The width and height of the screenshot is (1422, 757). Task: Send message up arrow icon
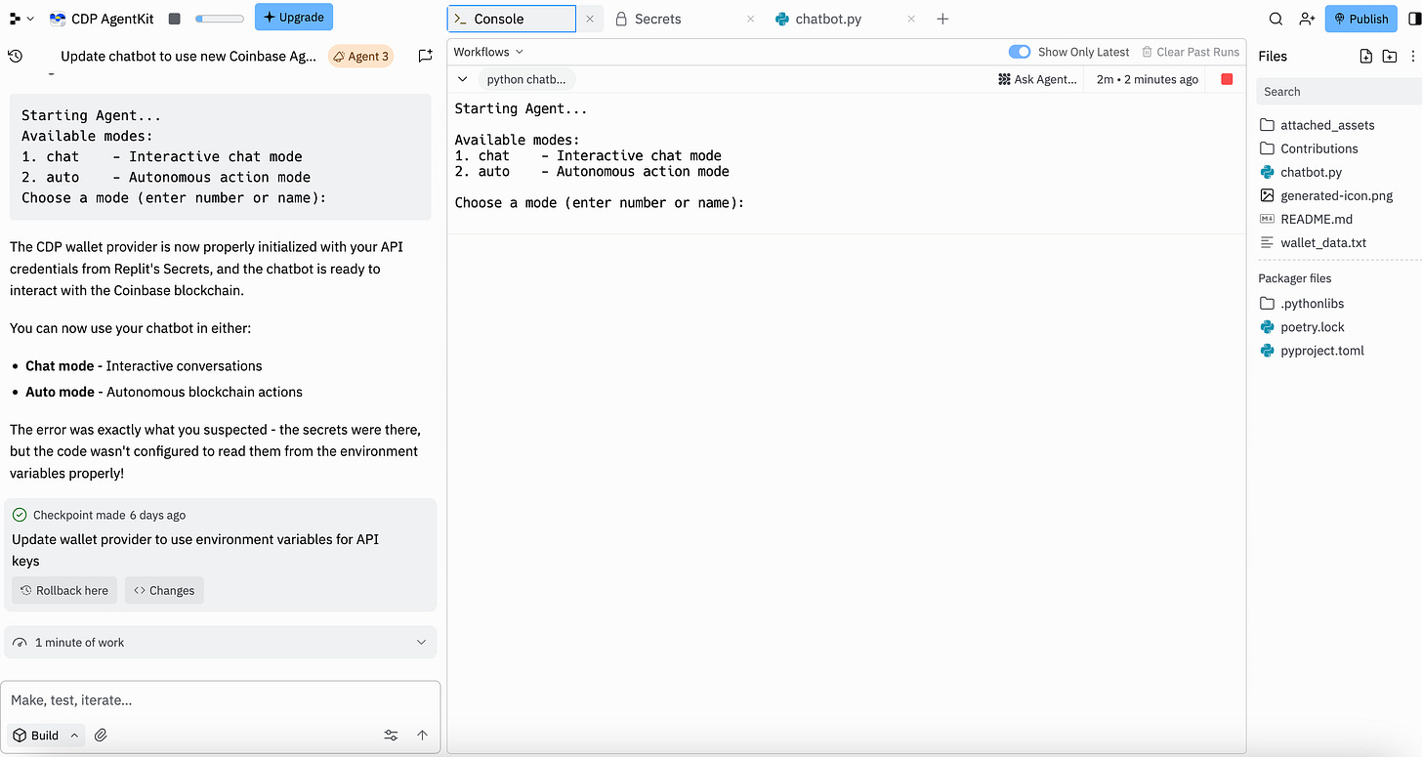(x=422, y=736)
